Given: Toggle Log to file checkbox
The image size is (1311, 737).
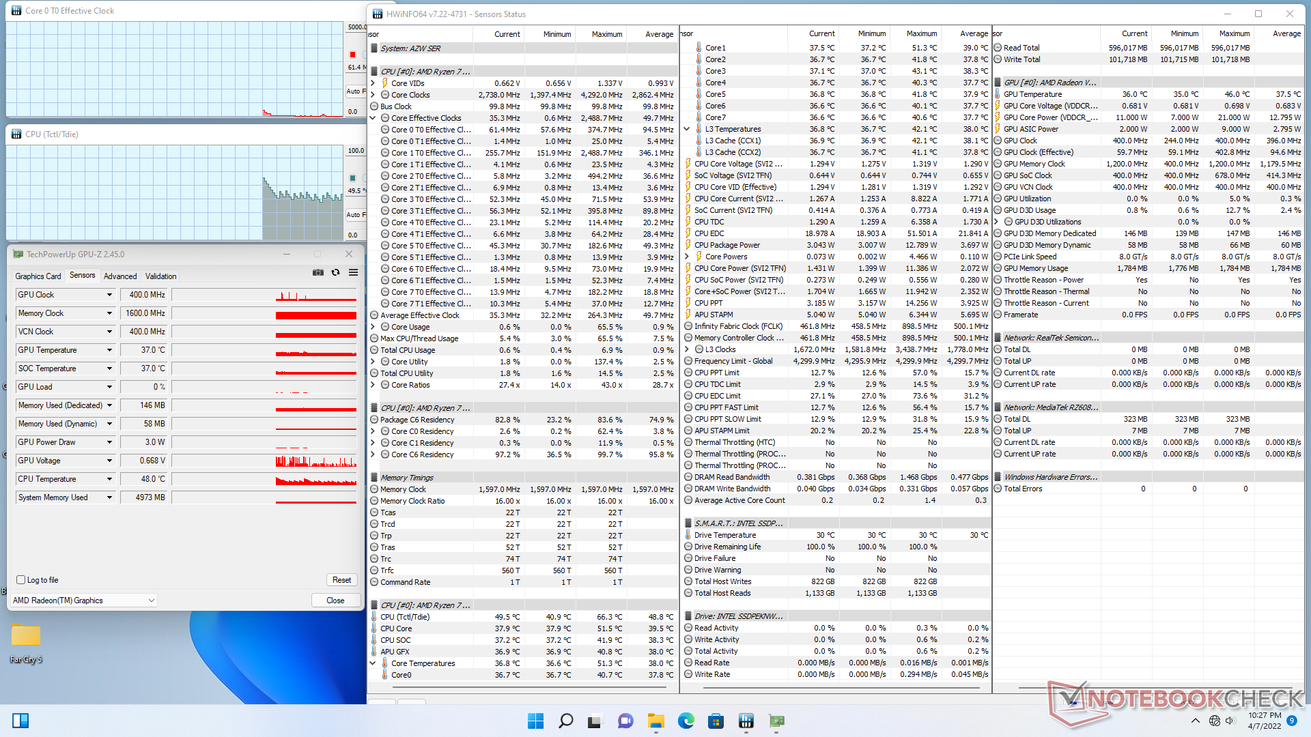Looking at the screenshot, I should 21,580.
